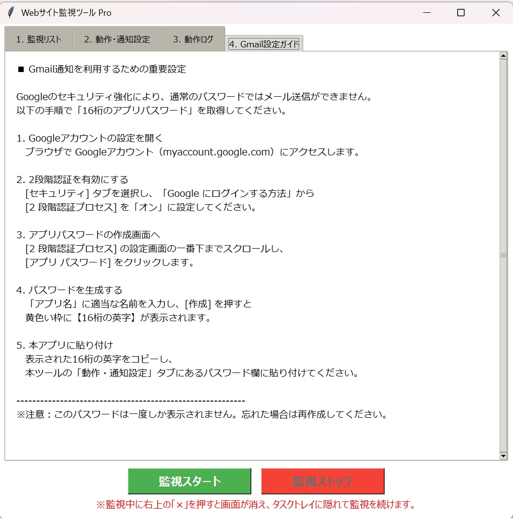
Task: Select the 3. 動作ログ tab
Action: click(x=194, y=39)
